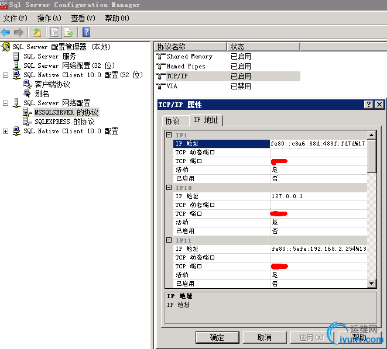Click the SQLEXPRESS 的协议 tree icon
387x349 pixels.
point(27,122)
